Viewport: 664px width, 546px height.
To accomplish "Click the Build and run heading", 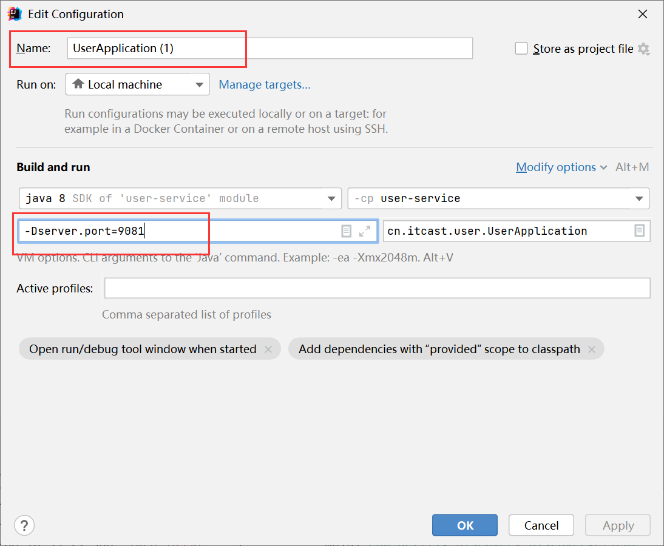I will click(53, 167).
